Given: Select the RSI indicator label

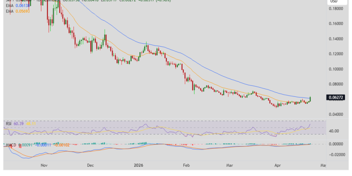Looking at the screenshot, I should point(8,124).
